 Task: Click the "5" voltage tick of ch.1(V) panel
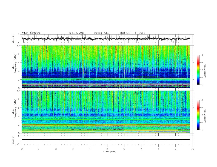coord(19,34)
